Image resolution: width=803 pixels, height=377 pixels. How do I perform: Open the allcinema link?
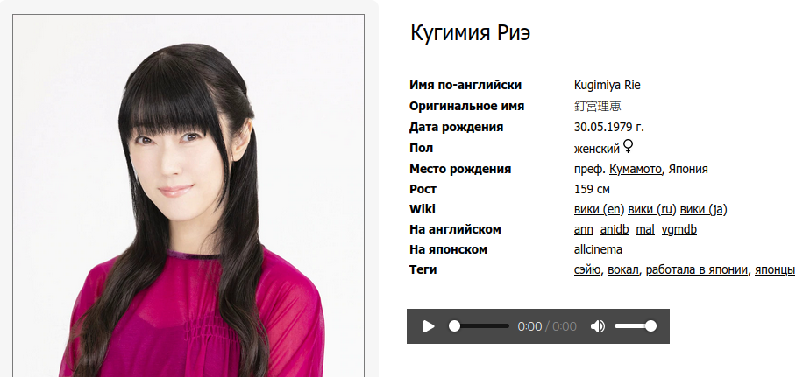[x=598, y=249]
